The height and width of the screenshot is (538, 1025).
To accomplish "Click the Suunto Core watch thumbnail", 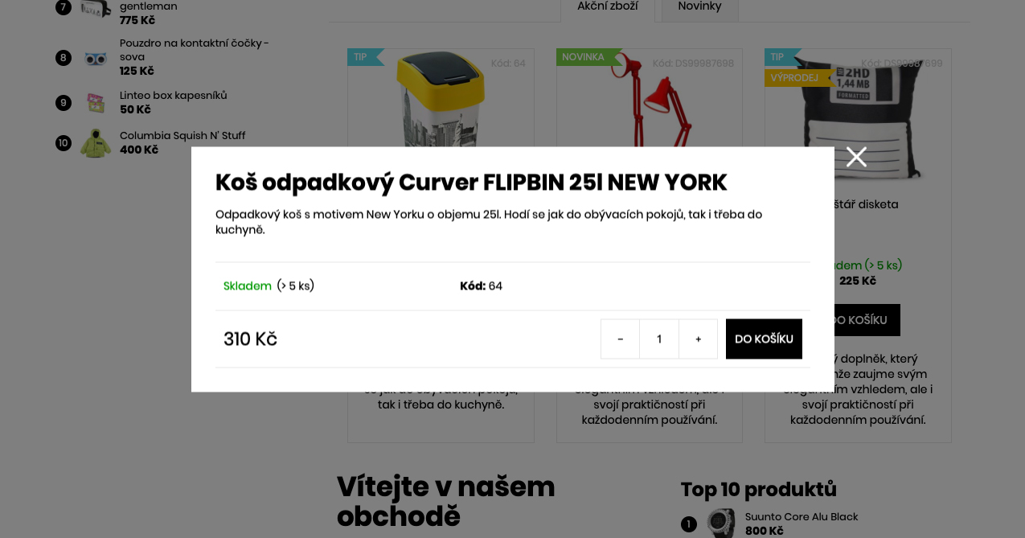I will [721, 524].
